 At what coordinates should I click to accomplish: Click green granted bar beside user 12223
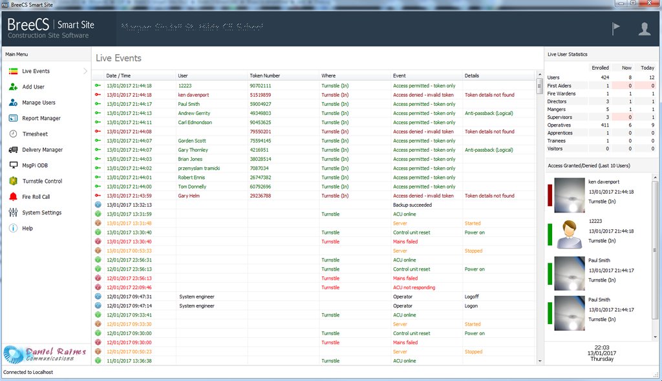tap(550, 234)
